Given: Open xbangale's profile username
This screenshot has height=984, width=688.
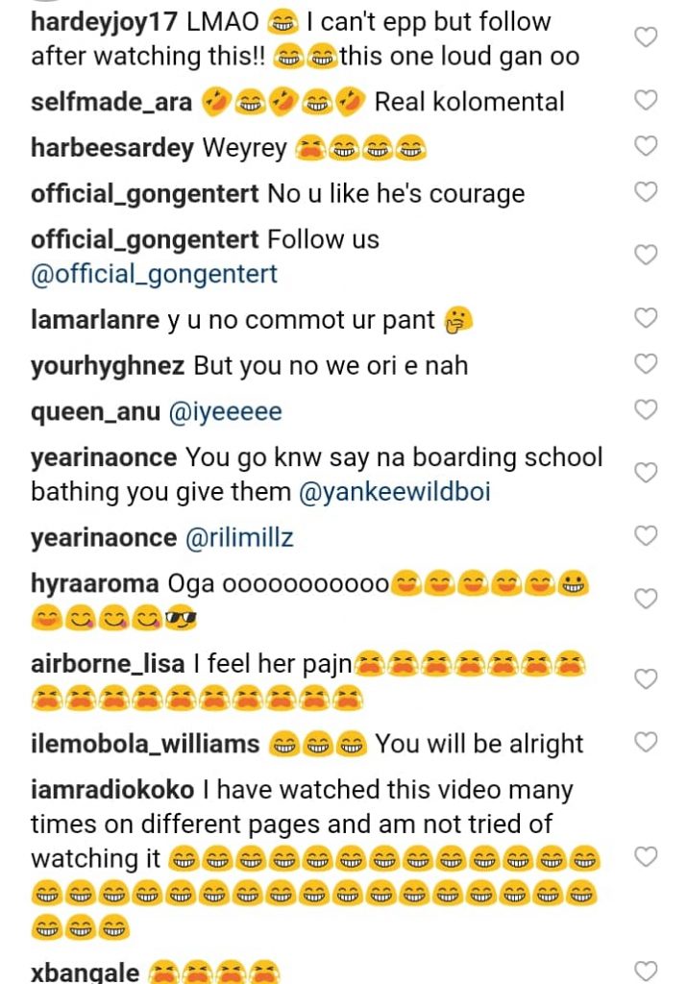Looking at the screenshot, I should [x=85, y=972].
